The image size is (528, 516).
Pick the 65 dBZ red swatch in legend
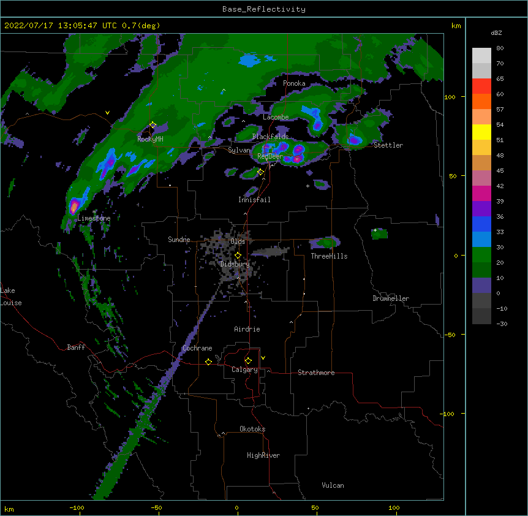(x=481, y=86)
